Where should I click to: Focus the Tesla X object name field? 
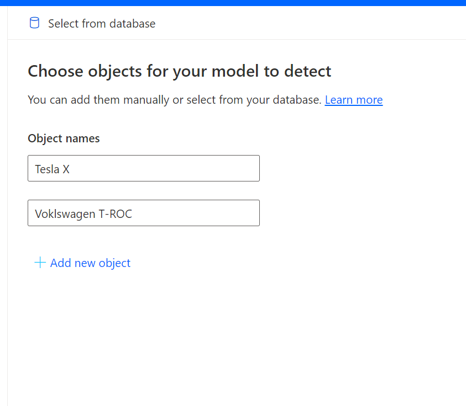(x=144, y=168)
